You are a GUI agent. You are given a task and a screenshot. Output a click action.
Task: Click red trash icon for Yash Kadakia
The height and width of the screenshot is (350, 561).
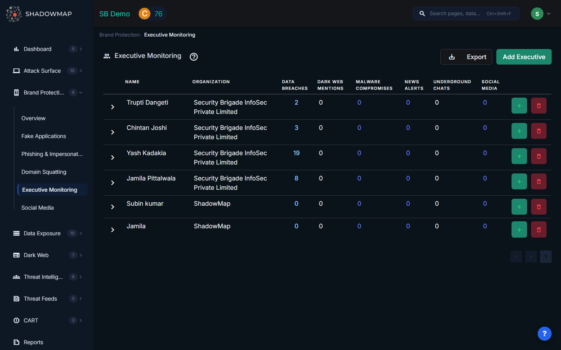[538, 156]
